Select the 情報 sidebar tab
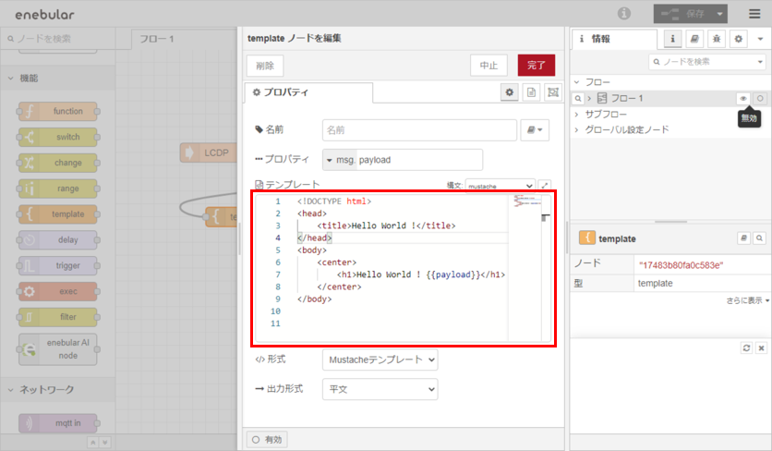 (613, 39)
